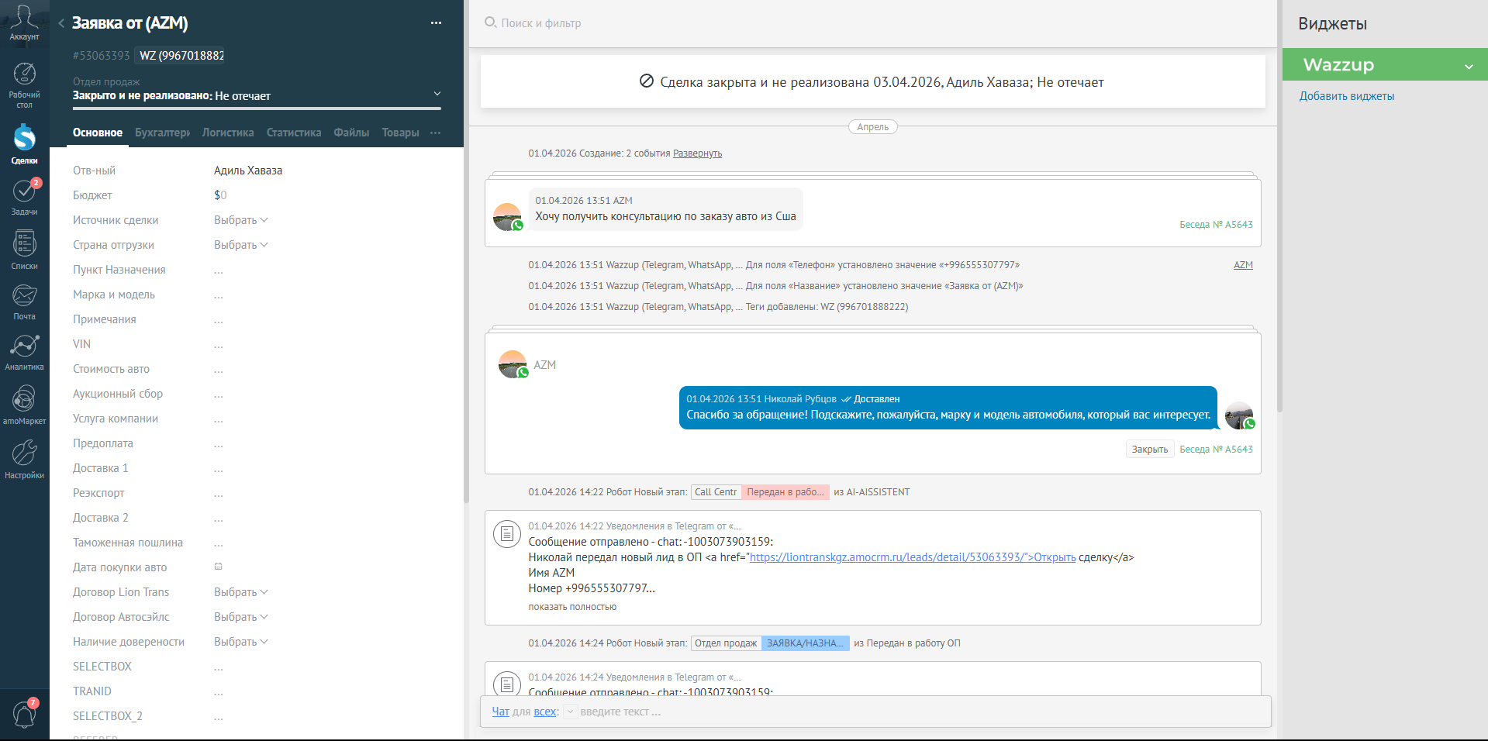Screen dimensions: 1488x741
Task: Click AZM avatar in second conversation block
Action: [513, 364]
